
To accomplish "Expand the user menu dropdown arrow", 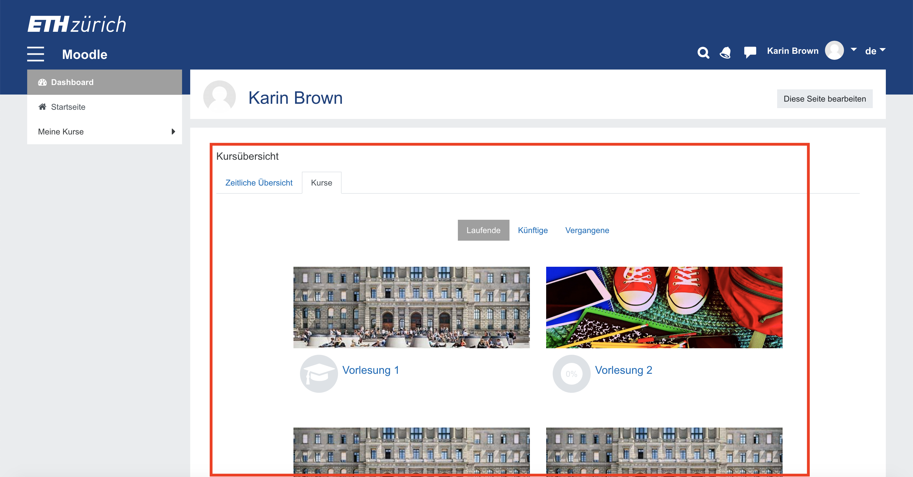I will pyautogui.click(x=854, y=50).
